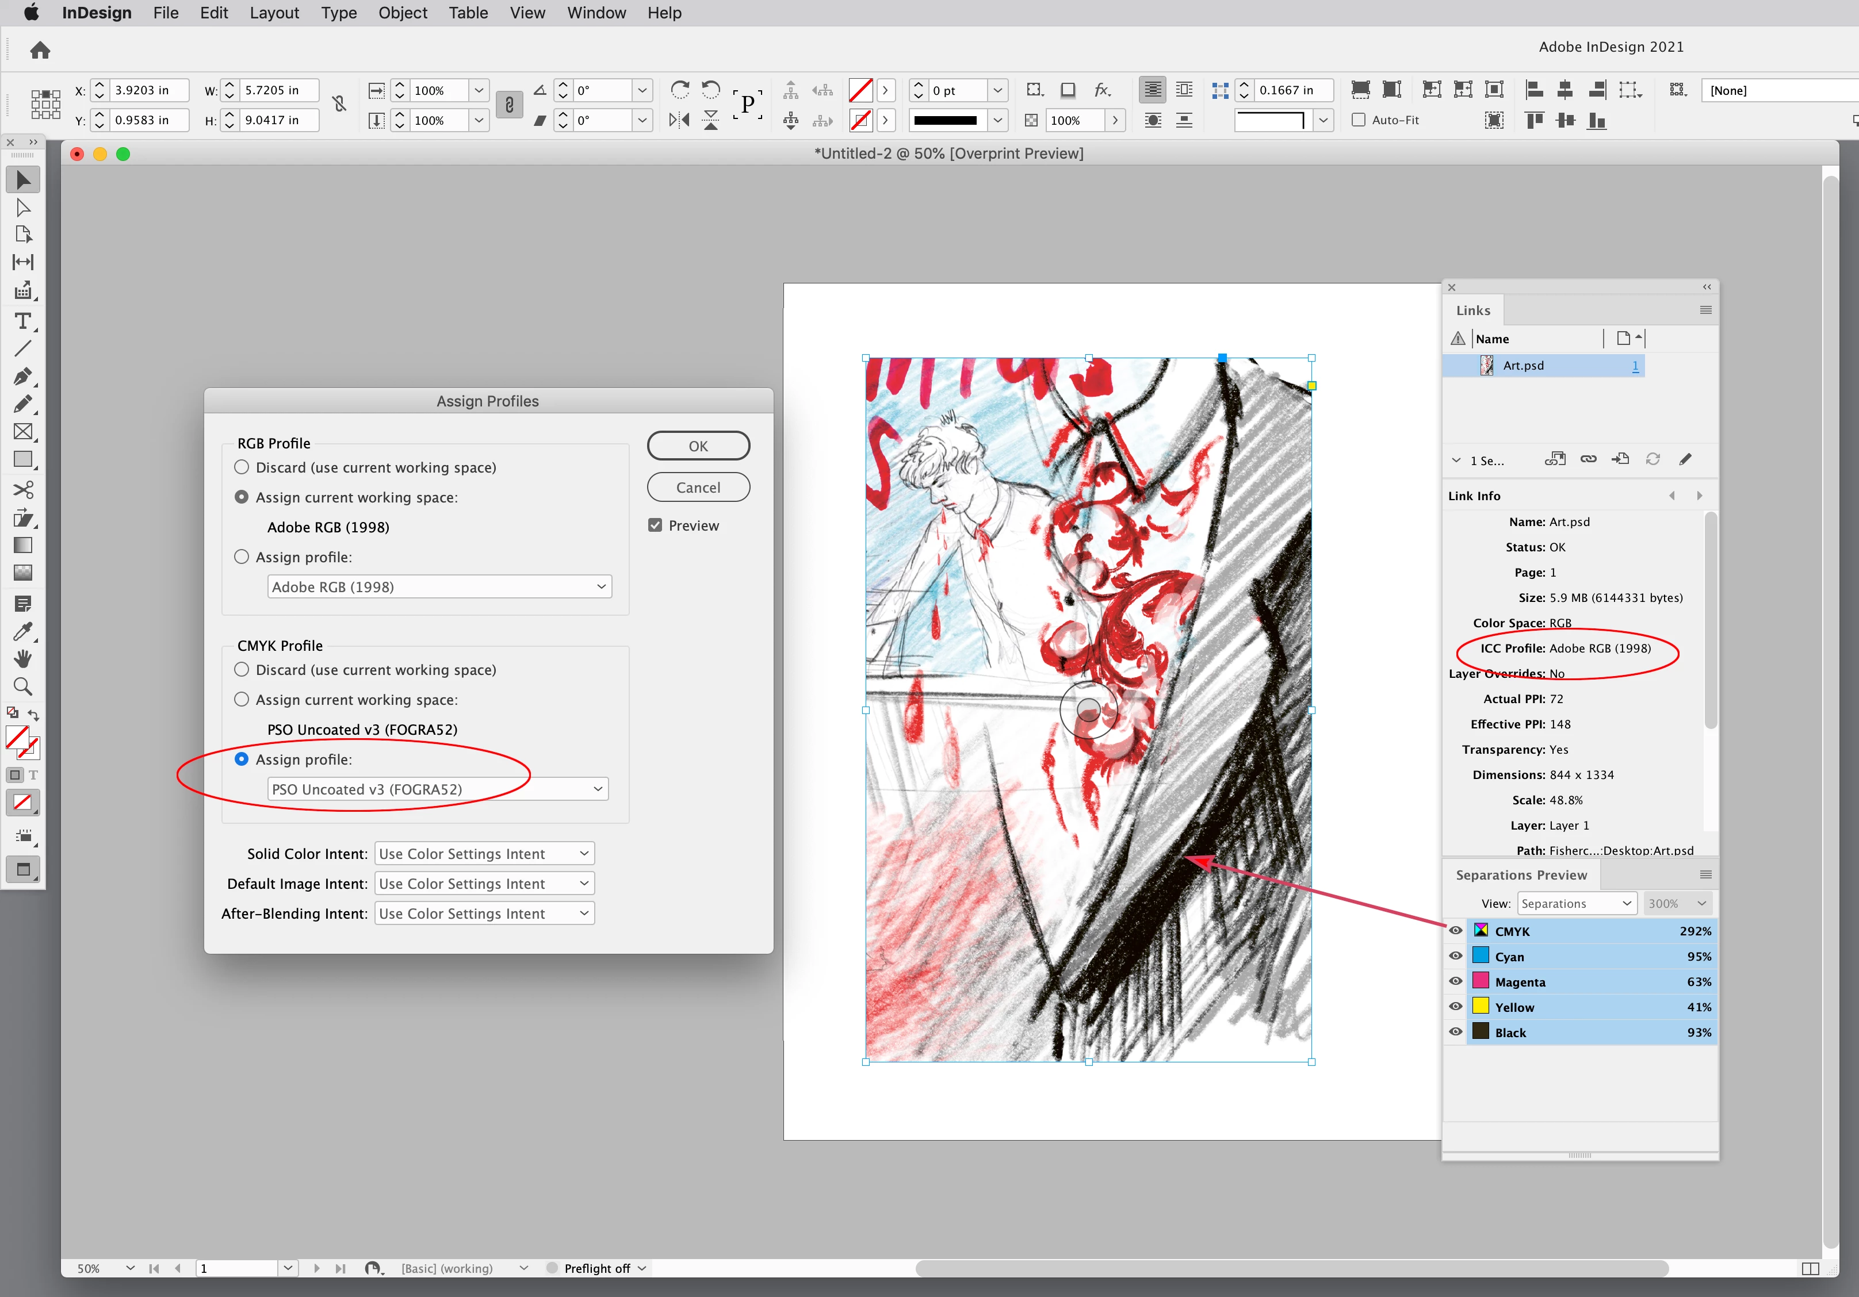Click OK in Assign Profiles
1859x1297 pixels.
(698, 446)
